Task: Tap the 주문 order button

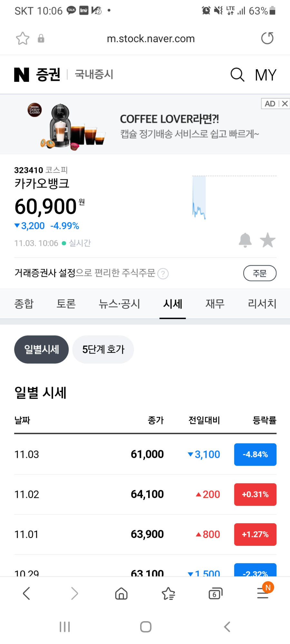Action: [260, 273]
